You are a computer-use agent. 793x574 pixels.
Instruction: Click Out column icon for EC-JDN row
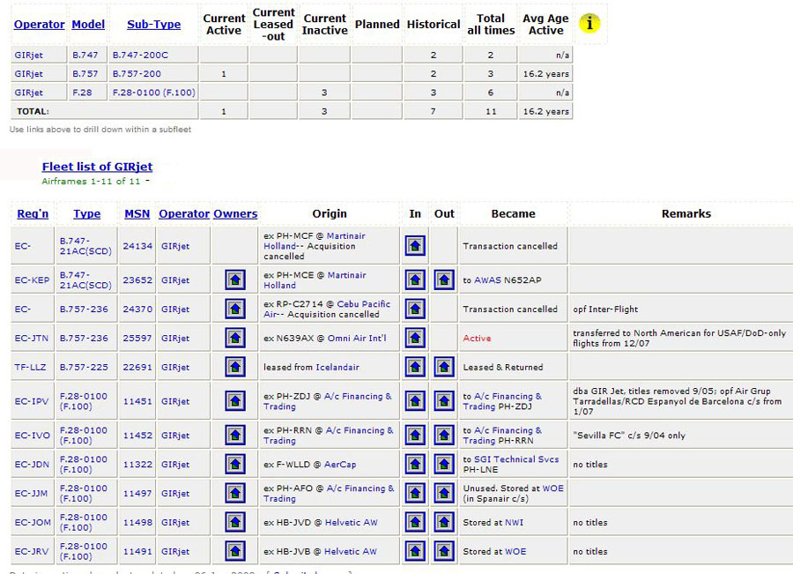coord(444,465)
